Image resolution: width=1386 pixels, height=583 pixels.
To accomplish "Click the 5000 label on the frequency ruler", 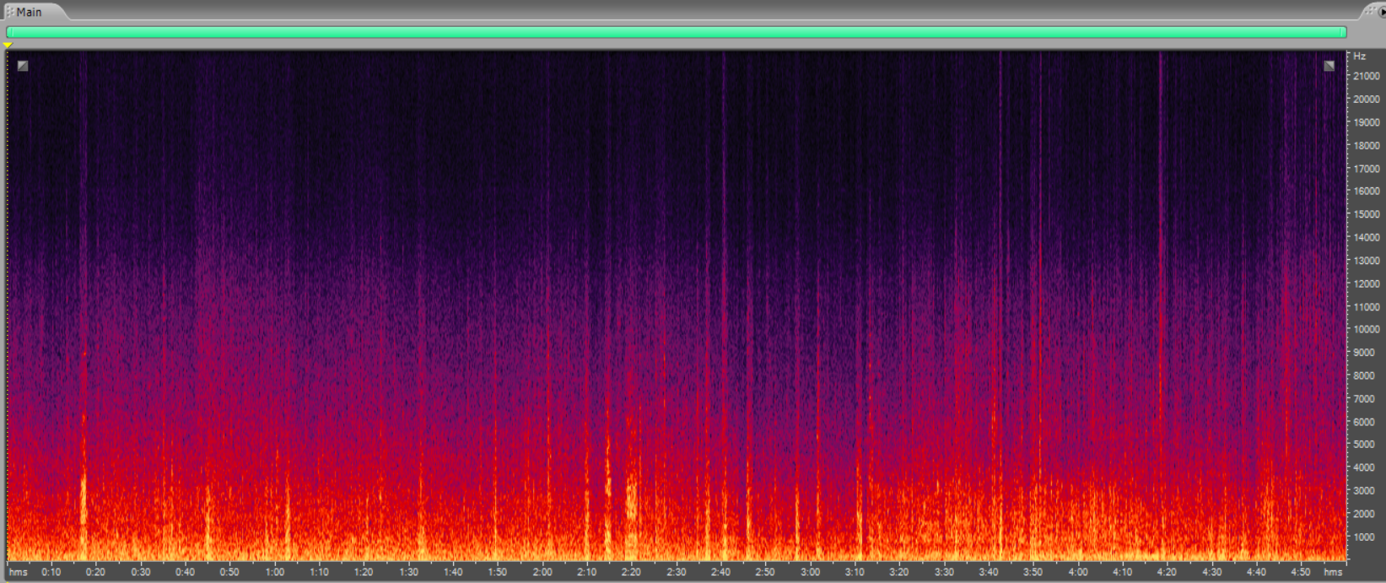I will (1364, 445).
